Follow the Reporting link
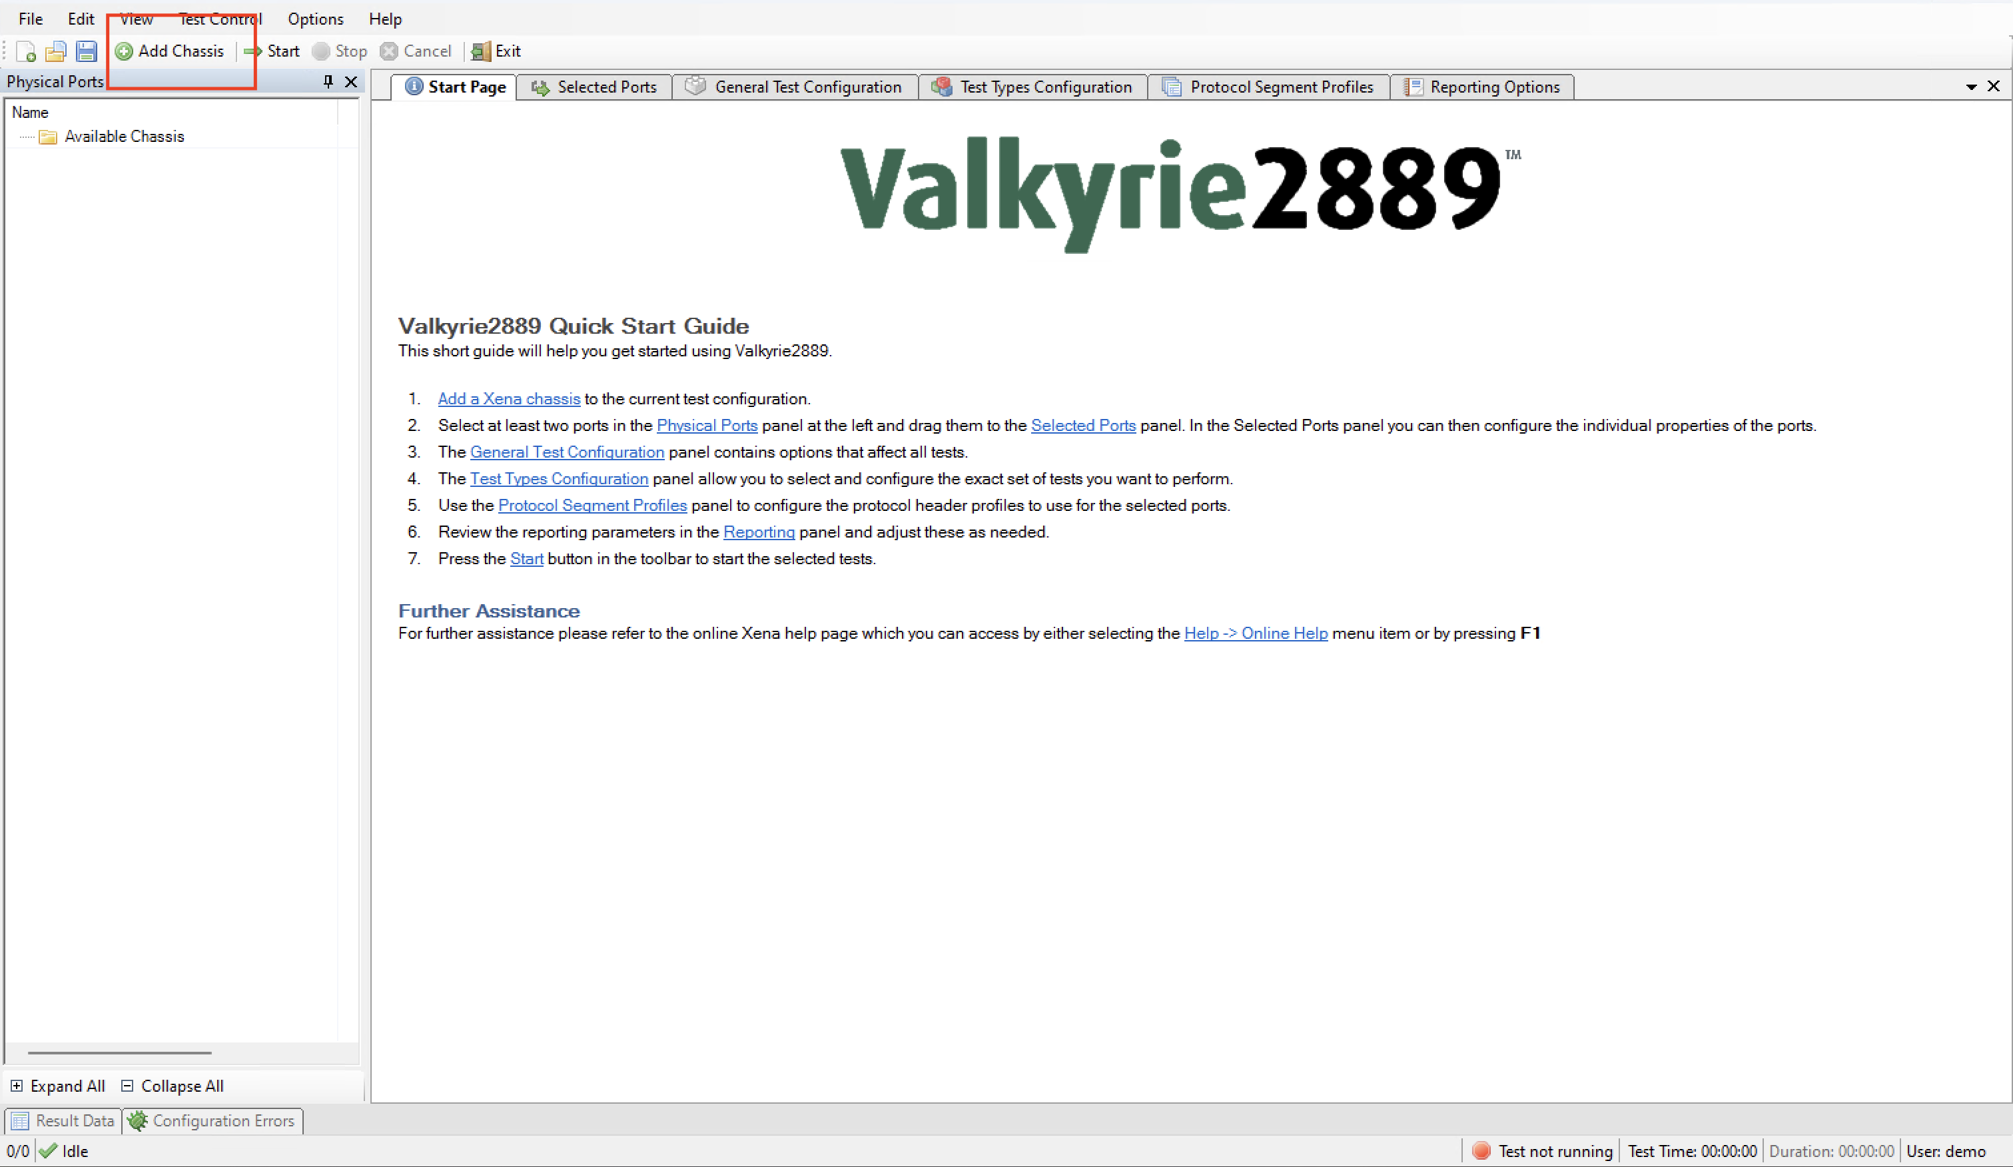 759,532
